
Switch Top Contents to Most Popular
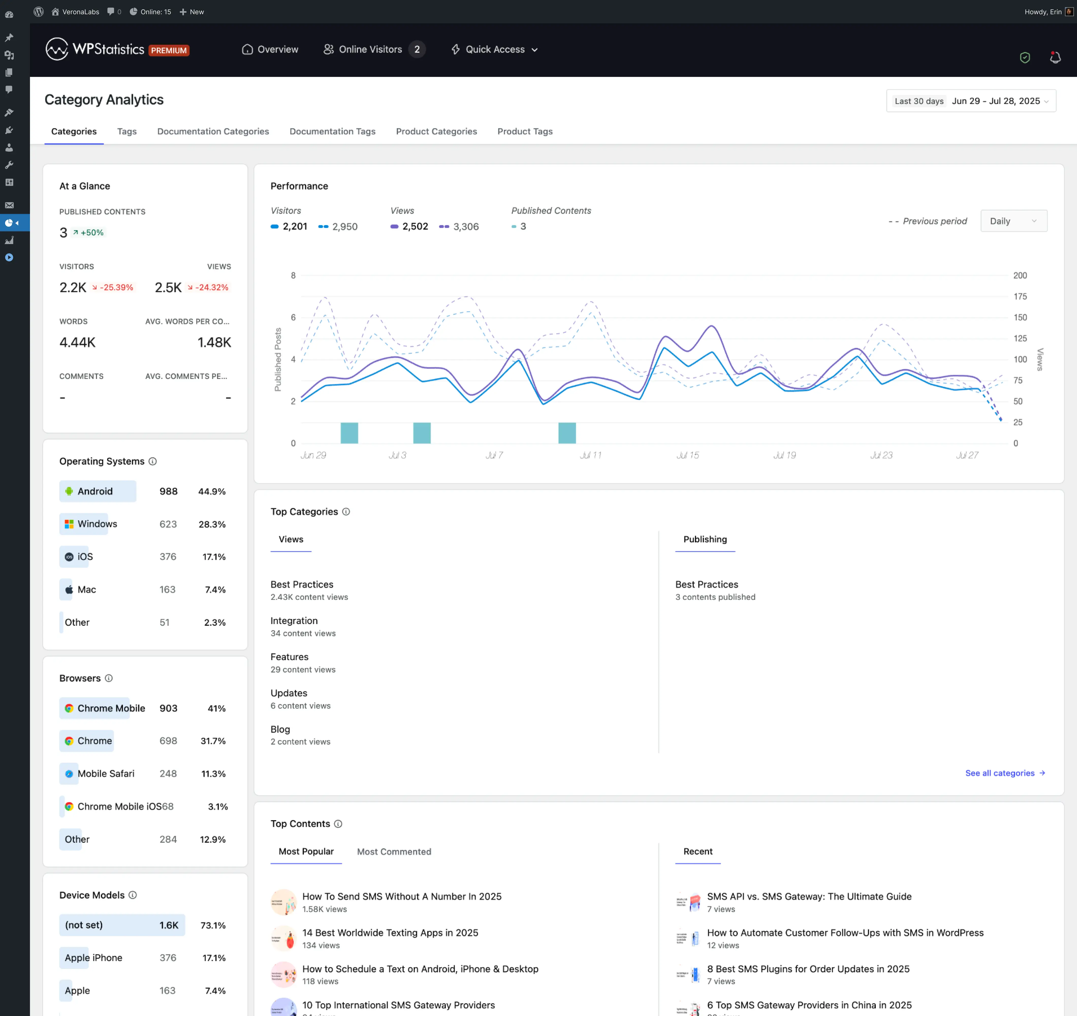click(306, 851)
